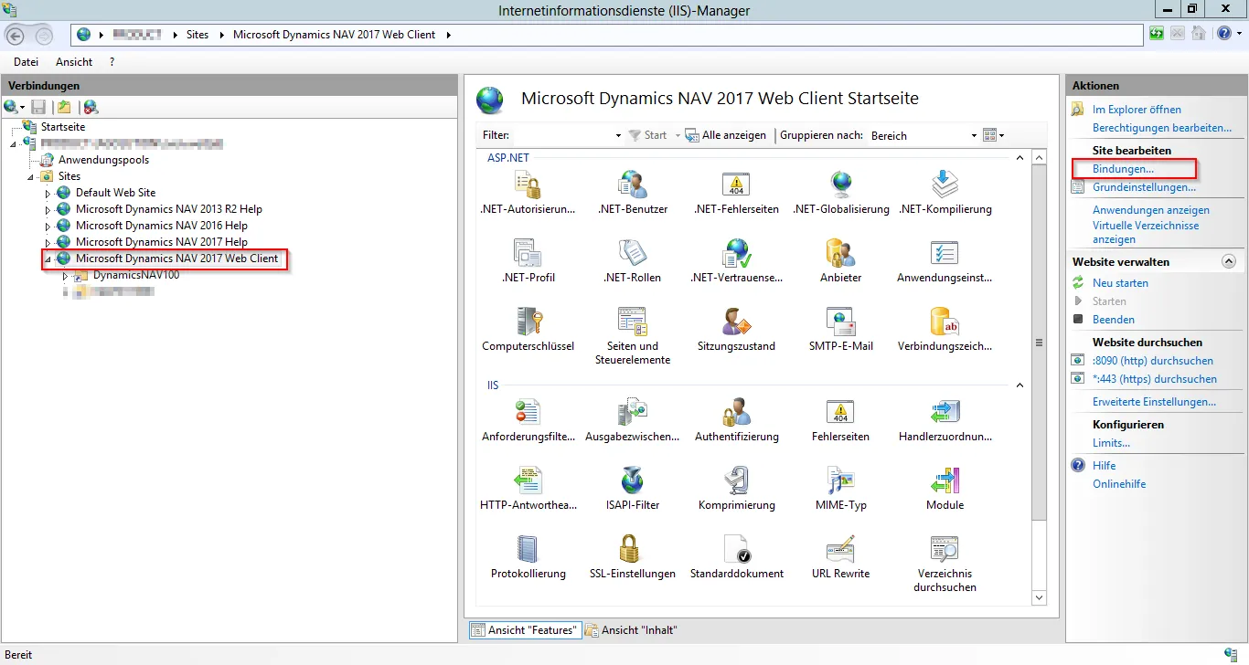Open Verzeichnis durchsuchen feature
The image size is (1249, 665).
pos(945,564)
